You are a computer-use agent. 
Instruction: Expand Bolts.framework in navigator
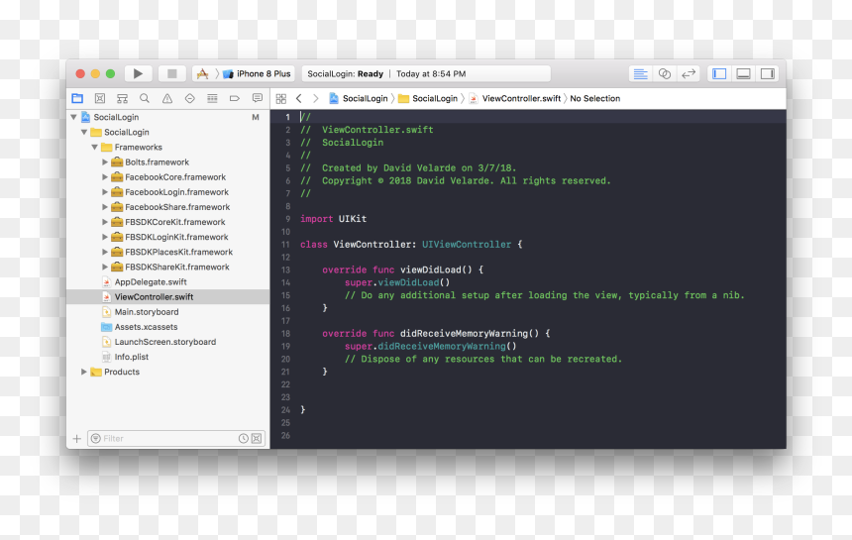[x=105, y=162]
